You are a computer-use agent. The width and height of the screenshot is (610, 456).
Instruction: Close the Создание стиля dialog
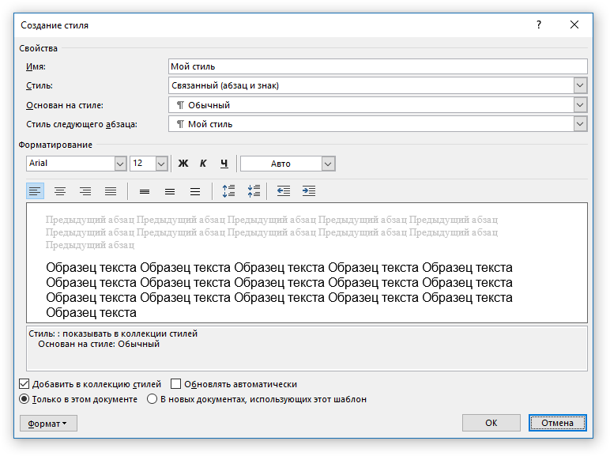click(x=574, y=25)
